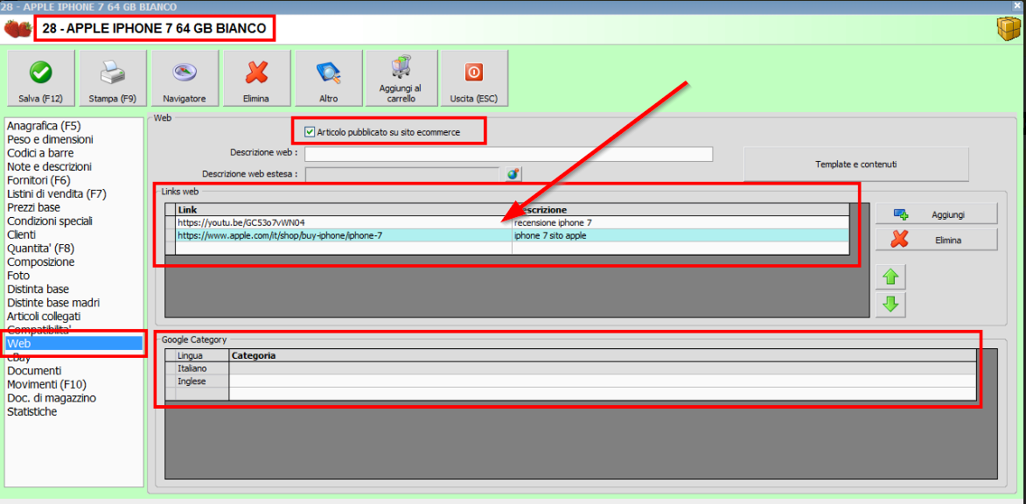Toggle Articolo pubblicato su sito ecommerce
1026x504 pixels.
click(311, 132)
